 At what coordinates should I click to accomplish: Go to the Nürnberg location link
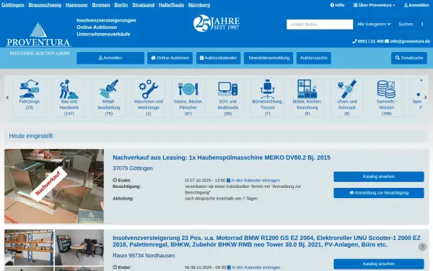(199, 5)
